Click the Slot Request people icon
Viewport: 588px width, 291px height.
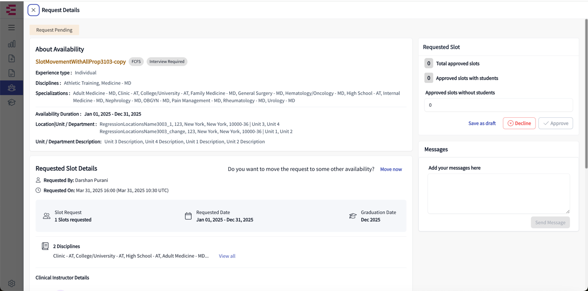click(x=47, y=216)
